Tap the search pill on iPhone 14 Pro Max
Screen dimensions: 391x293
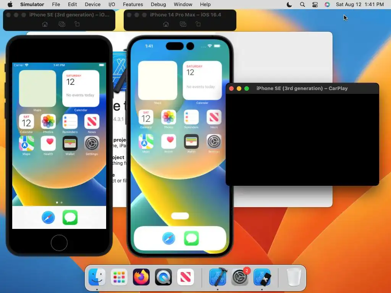(180, 216)
